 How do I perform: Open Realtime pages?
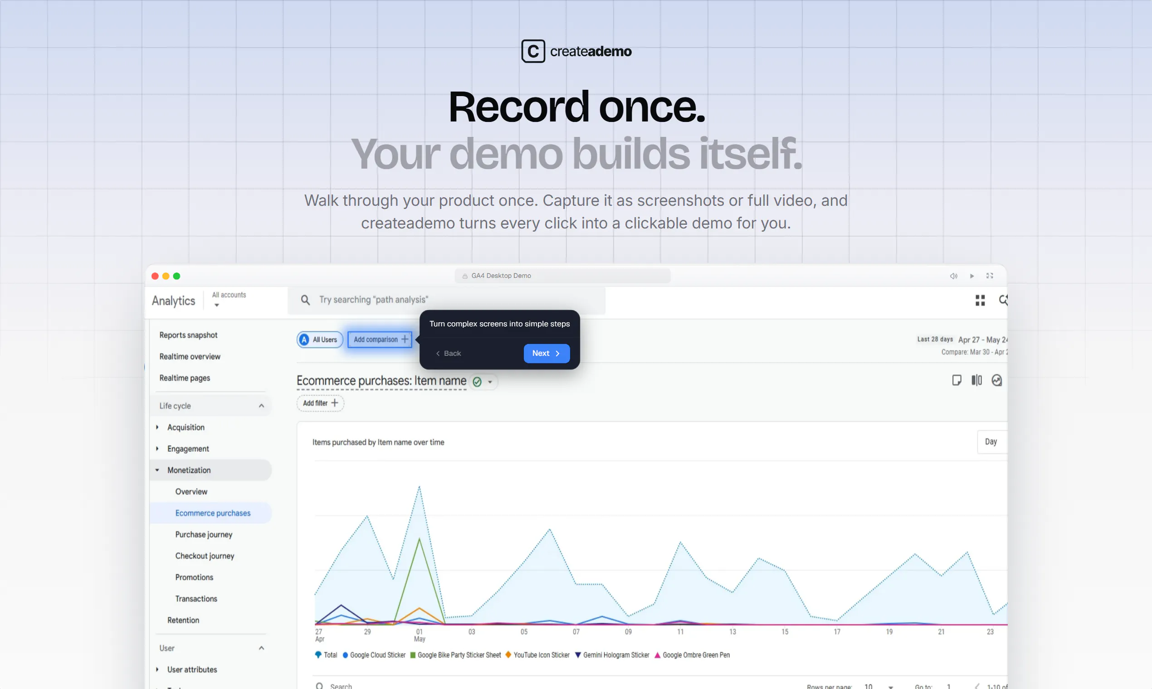(x=185, y=378)
